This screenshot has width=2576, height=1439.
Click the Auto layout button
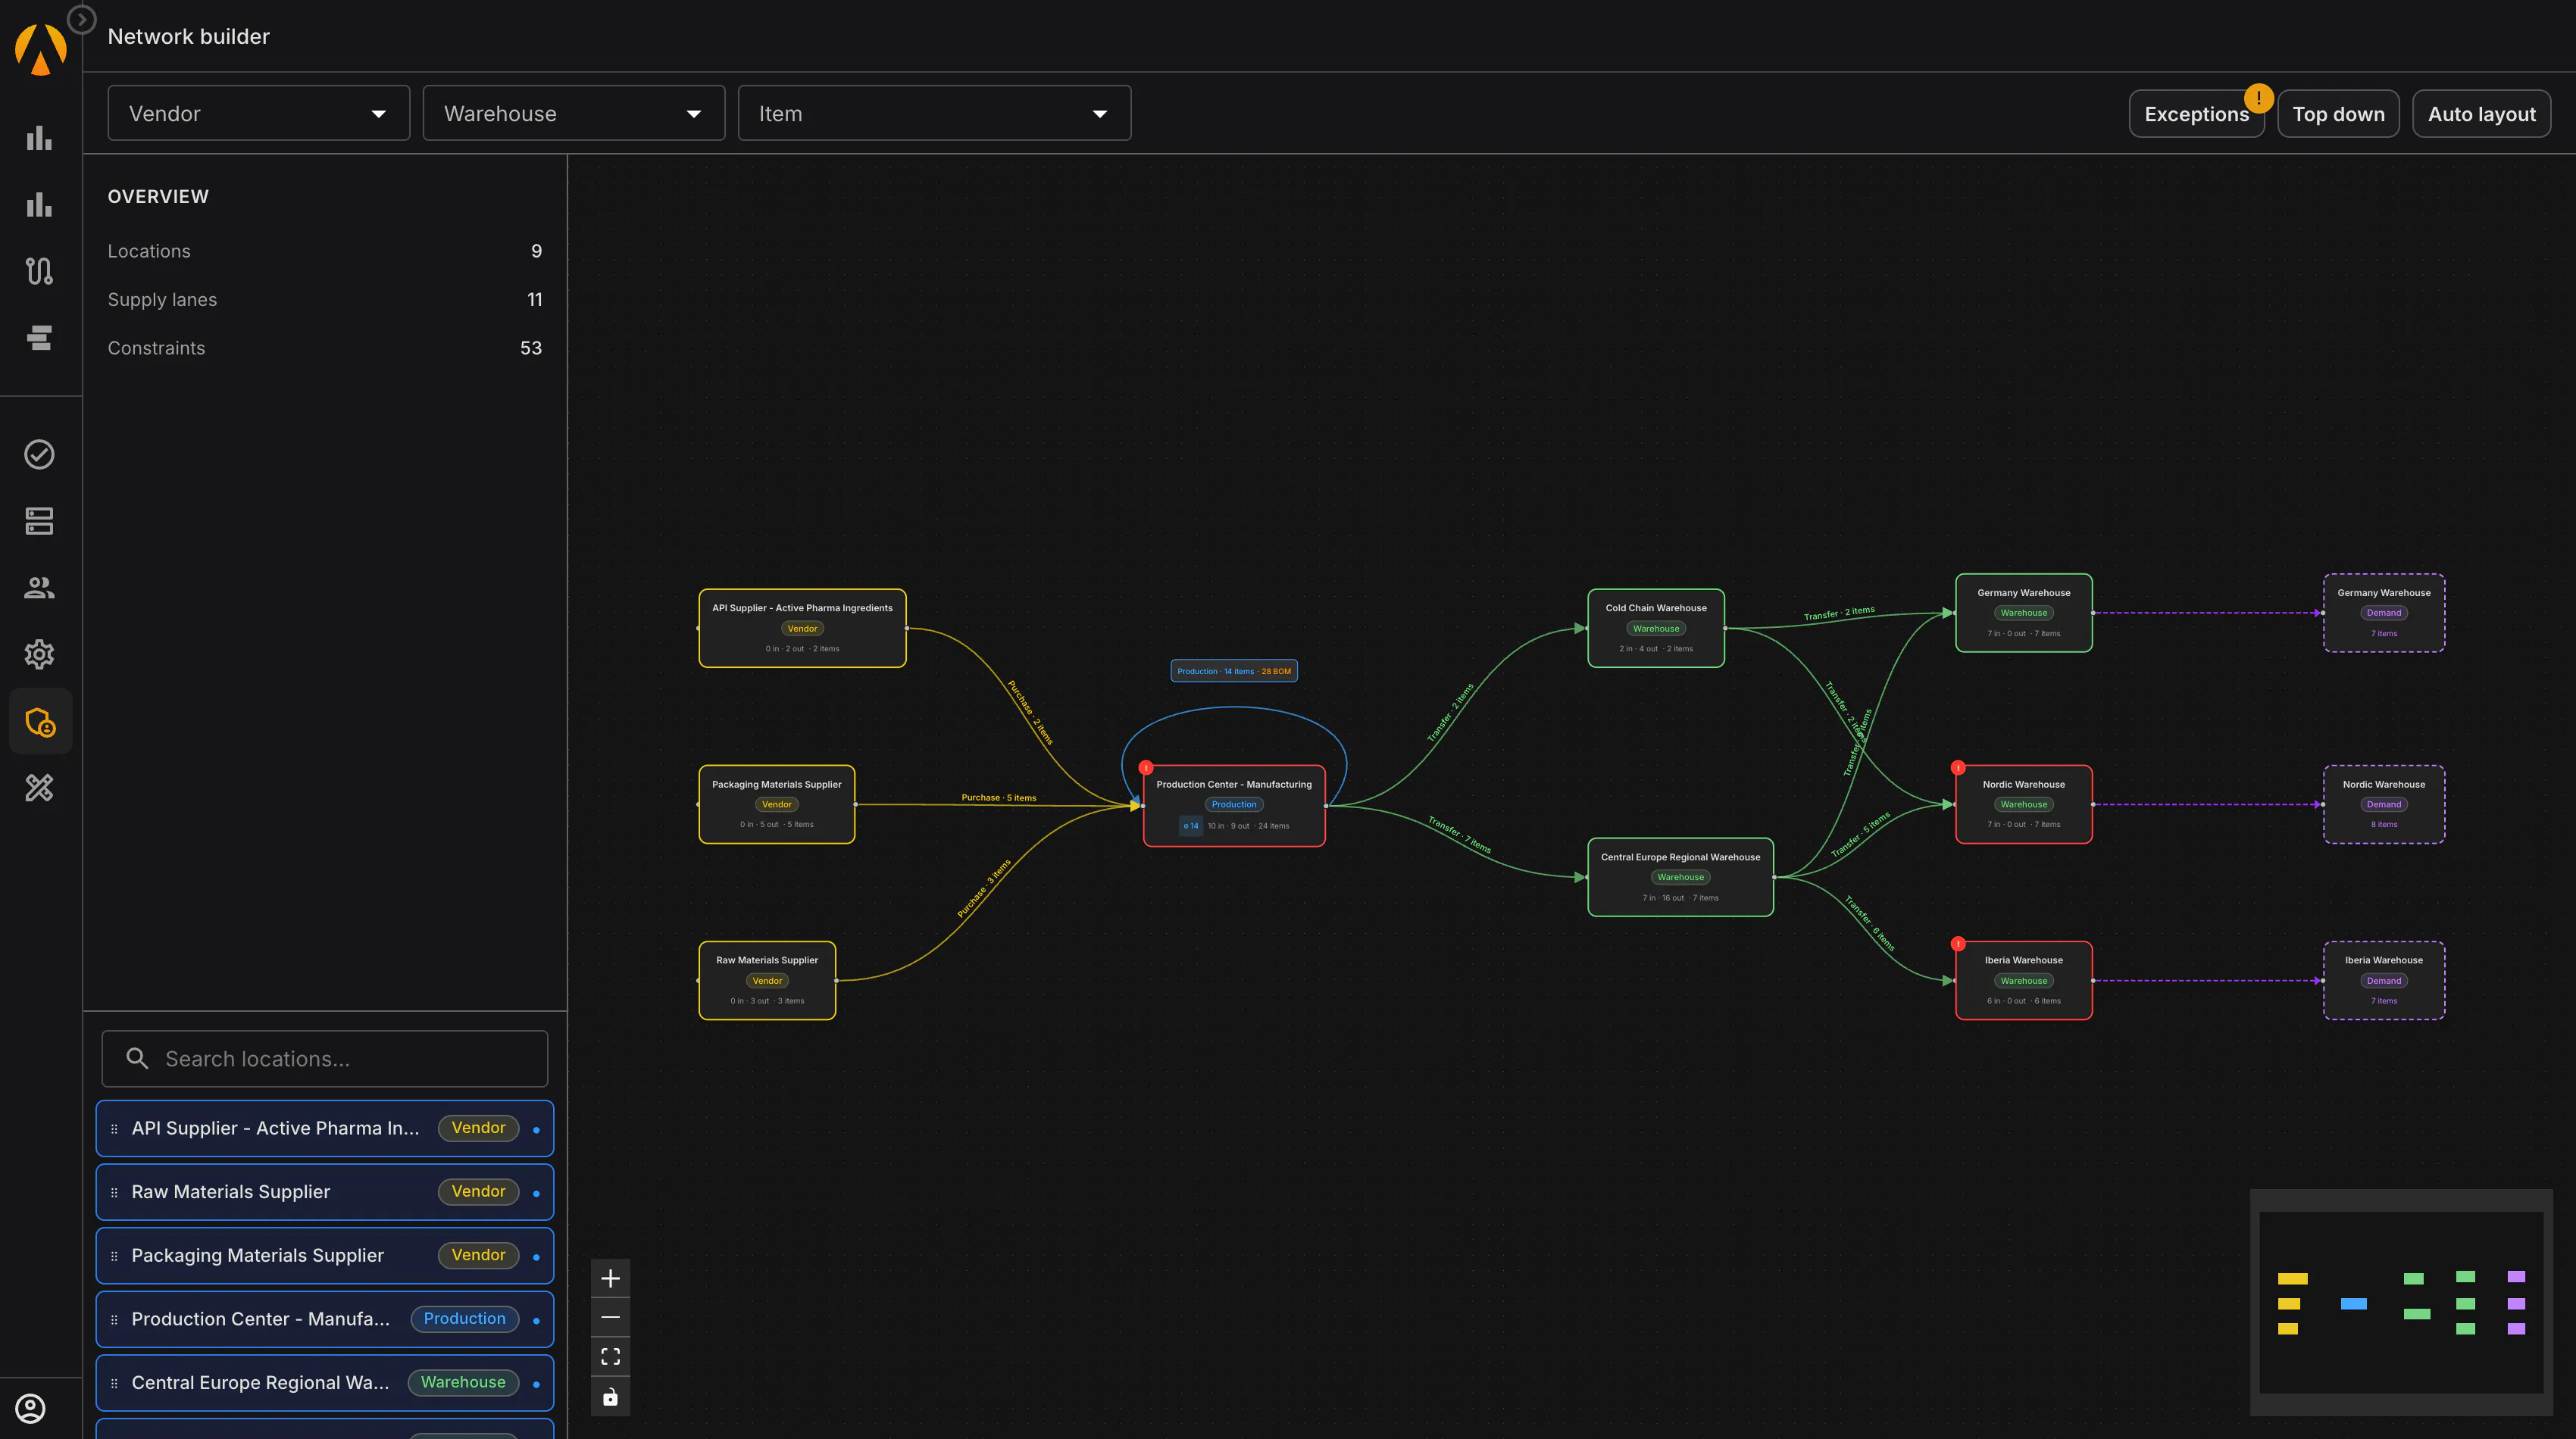coord(2481,114)
